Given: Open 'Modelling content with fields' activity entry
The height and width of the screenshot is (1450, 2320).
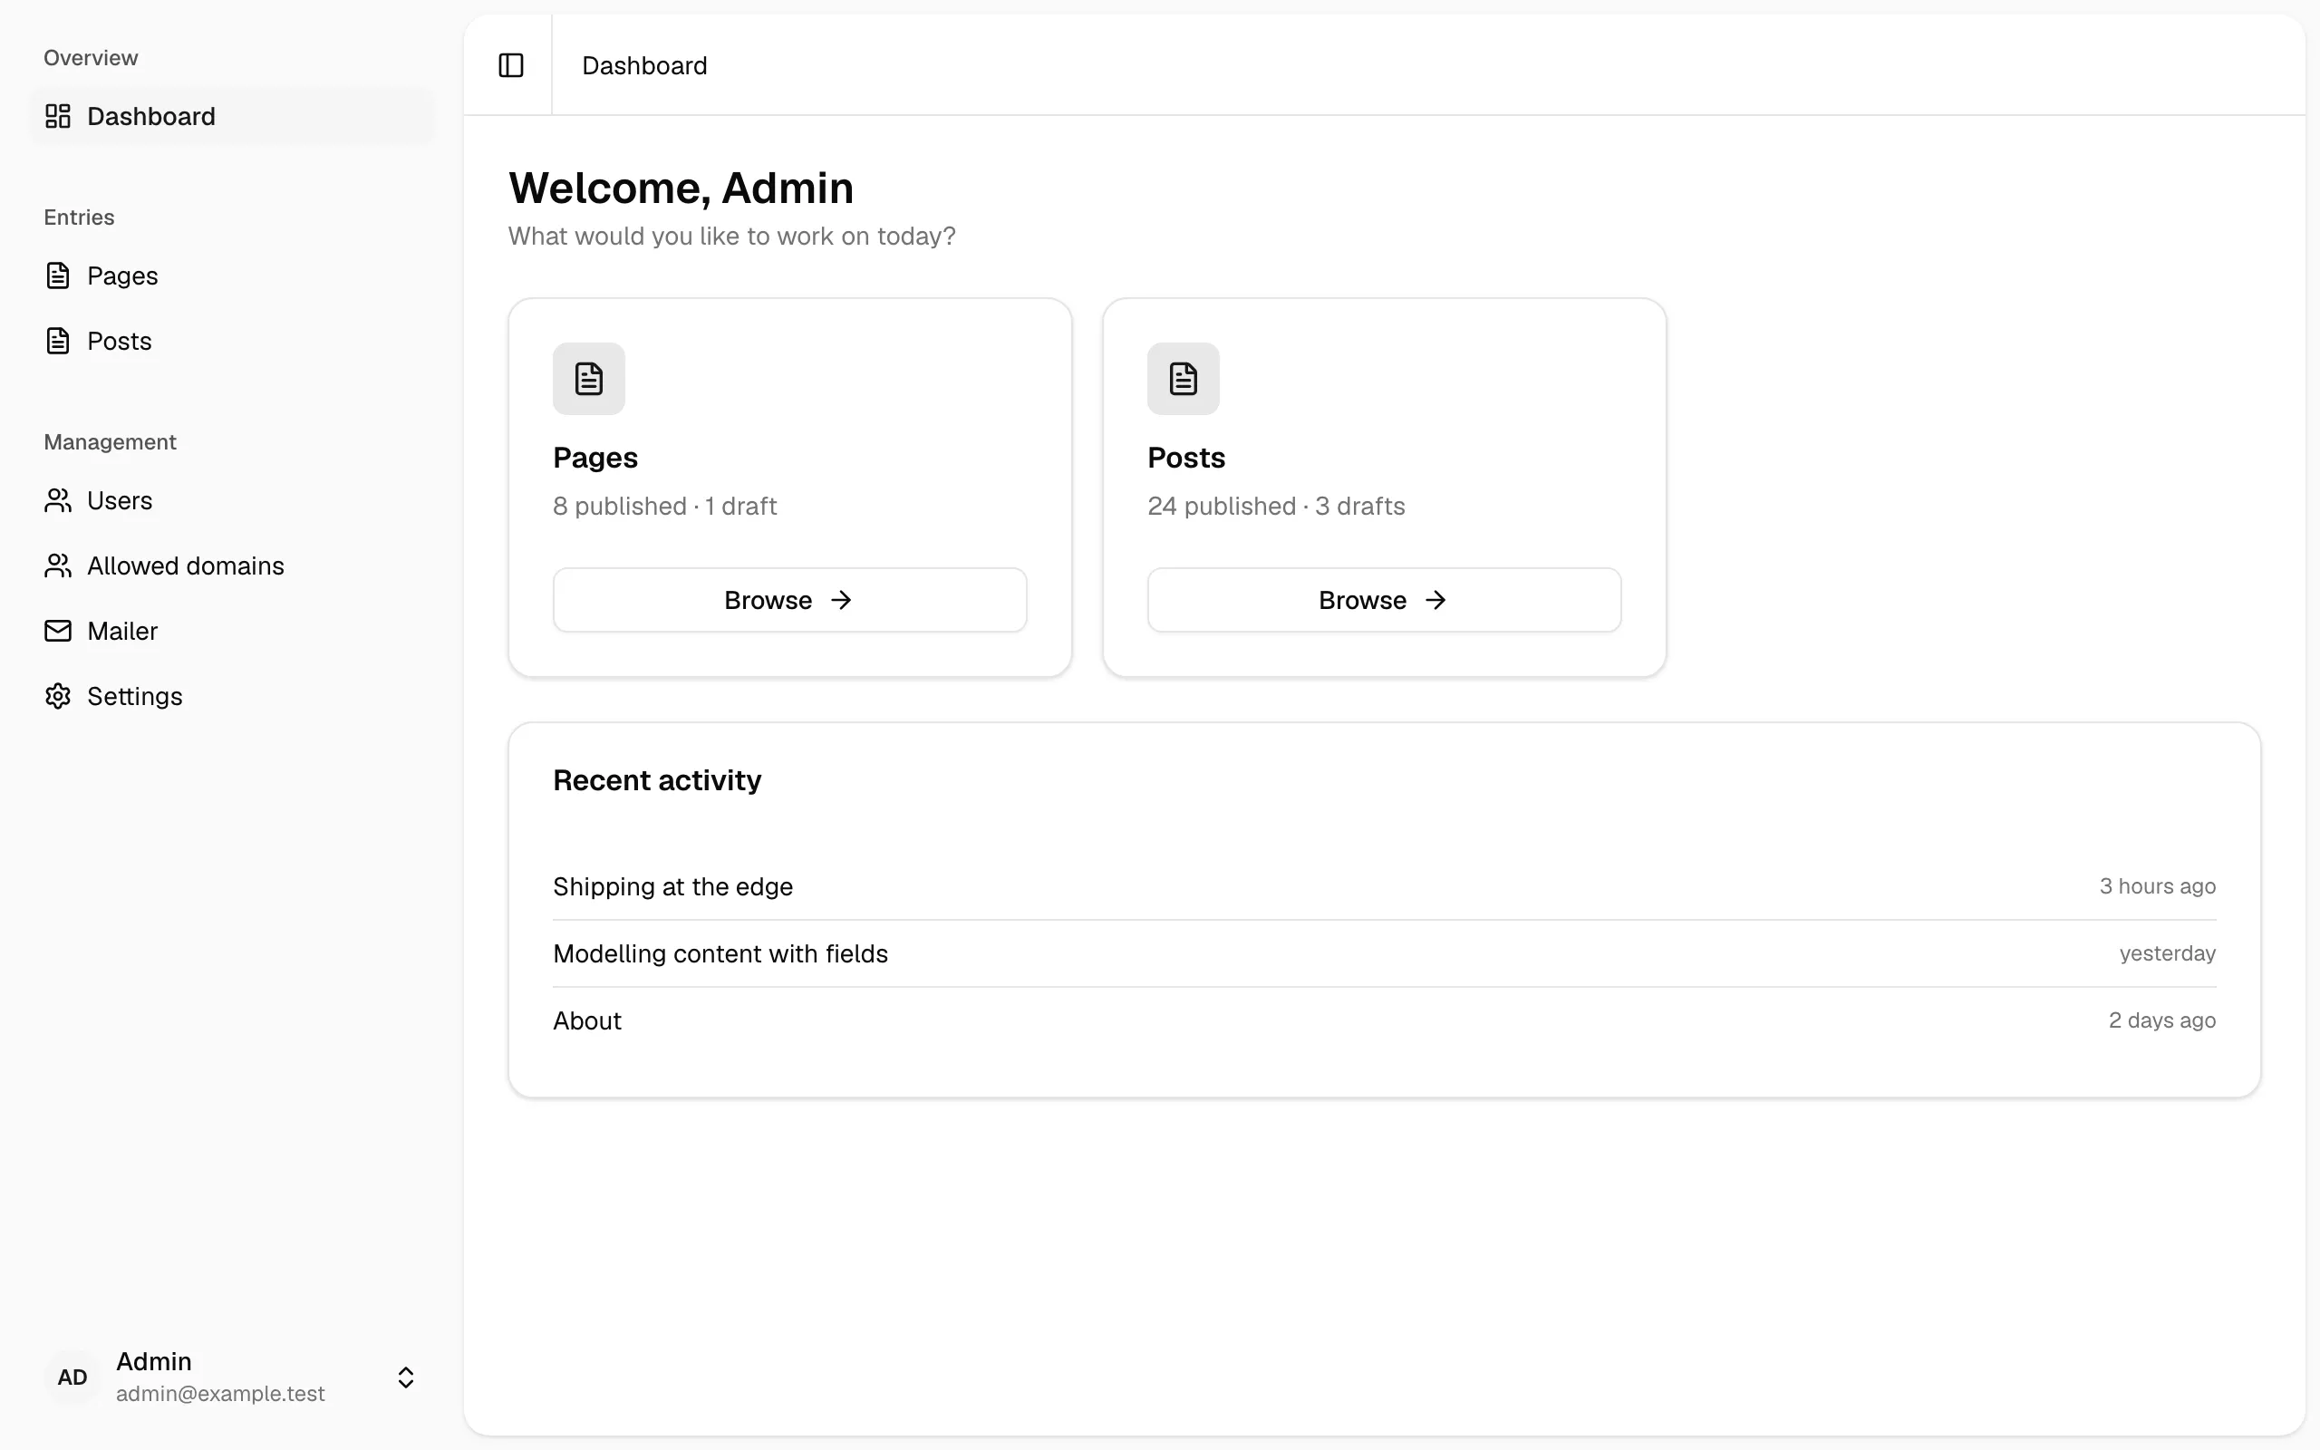Looking at the screenshot, I should pos(1385,953).
